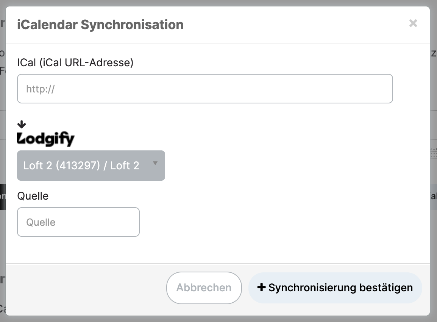Click the partially visible grid icon at right edge

[433, 153]
